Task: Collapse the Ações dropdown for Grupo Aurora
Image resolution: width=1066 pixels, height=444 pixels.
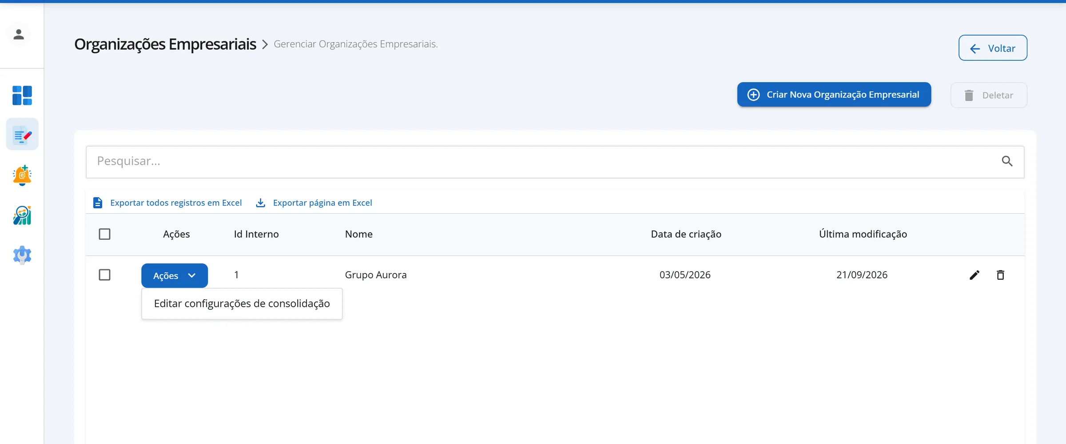Action: click(175, 276)
